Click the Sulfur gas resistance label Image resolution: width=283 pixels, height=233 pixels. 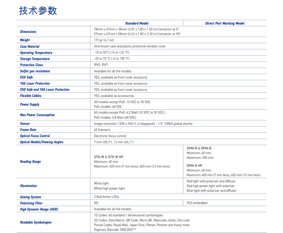(x=35, y=71)
